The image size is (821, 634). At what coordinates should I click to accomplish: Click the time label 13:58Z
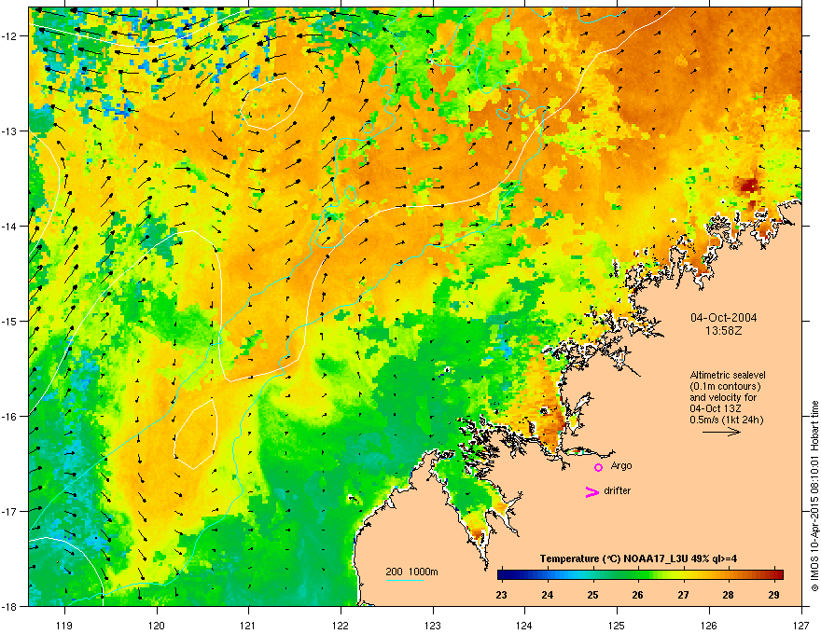click(724, 331)
